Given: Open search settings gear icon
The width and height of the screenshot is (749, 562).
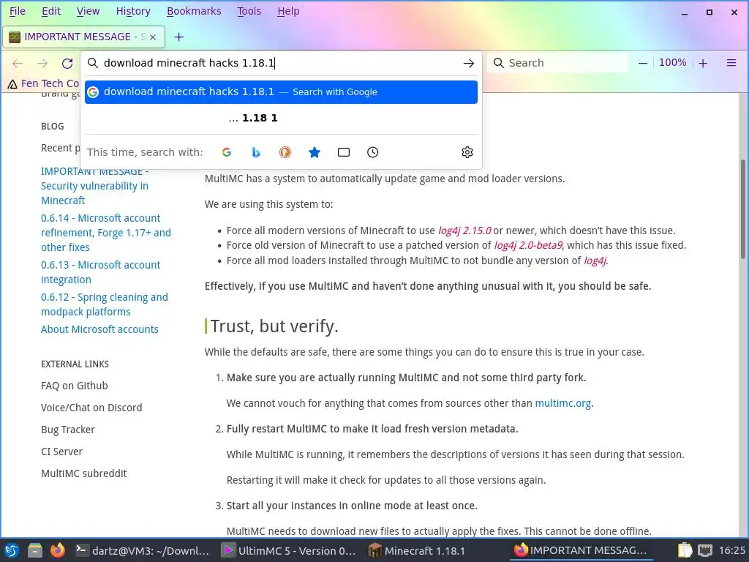Looking at the screenshot, I should tap(467, 152).
